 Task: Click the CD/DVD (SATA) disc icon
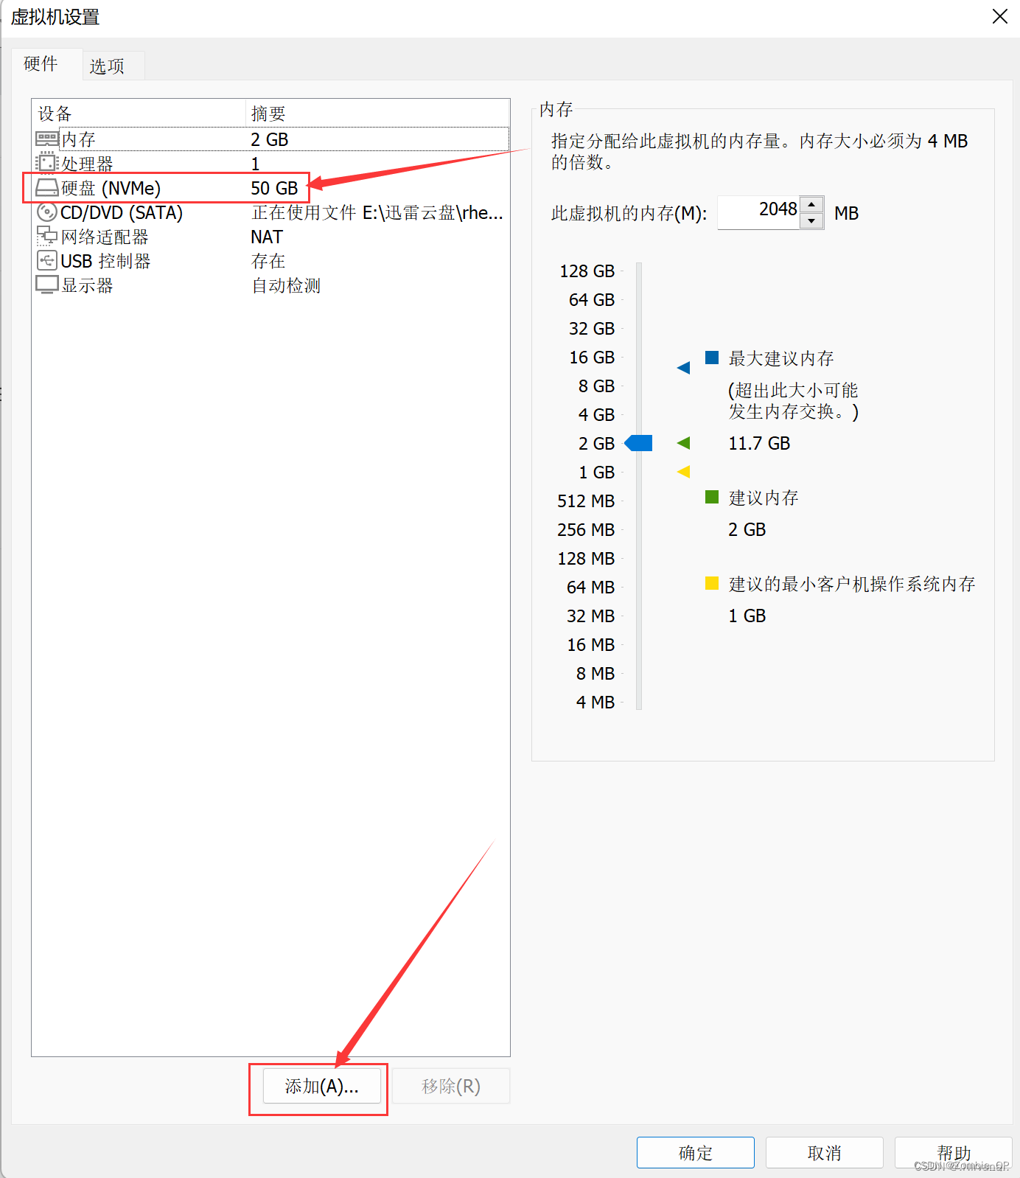[47, 212]
